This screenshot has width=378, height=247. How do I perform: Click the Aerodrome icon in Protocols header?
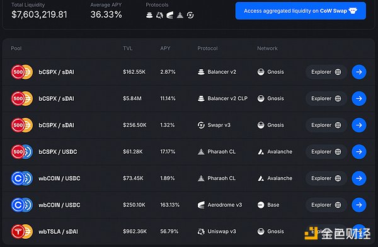(x=169, y=15)
